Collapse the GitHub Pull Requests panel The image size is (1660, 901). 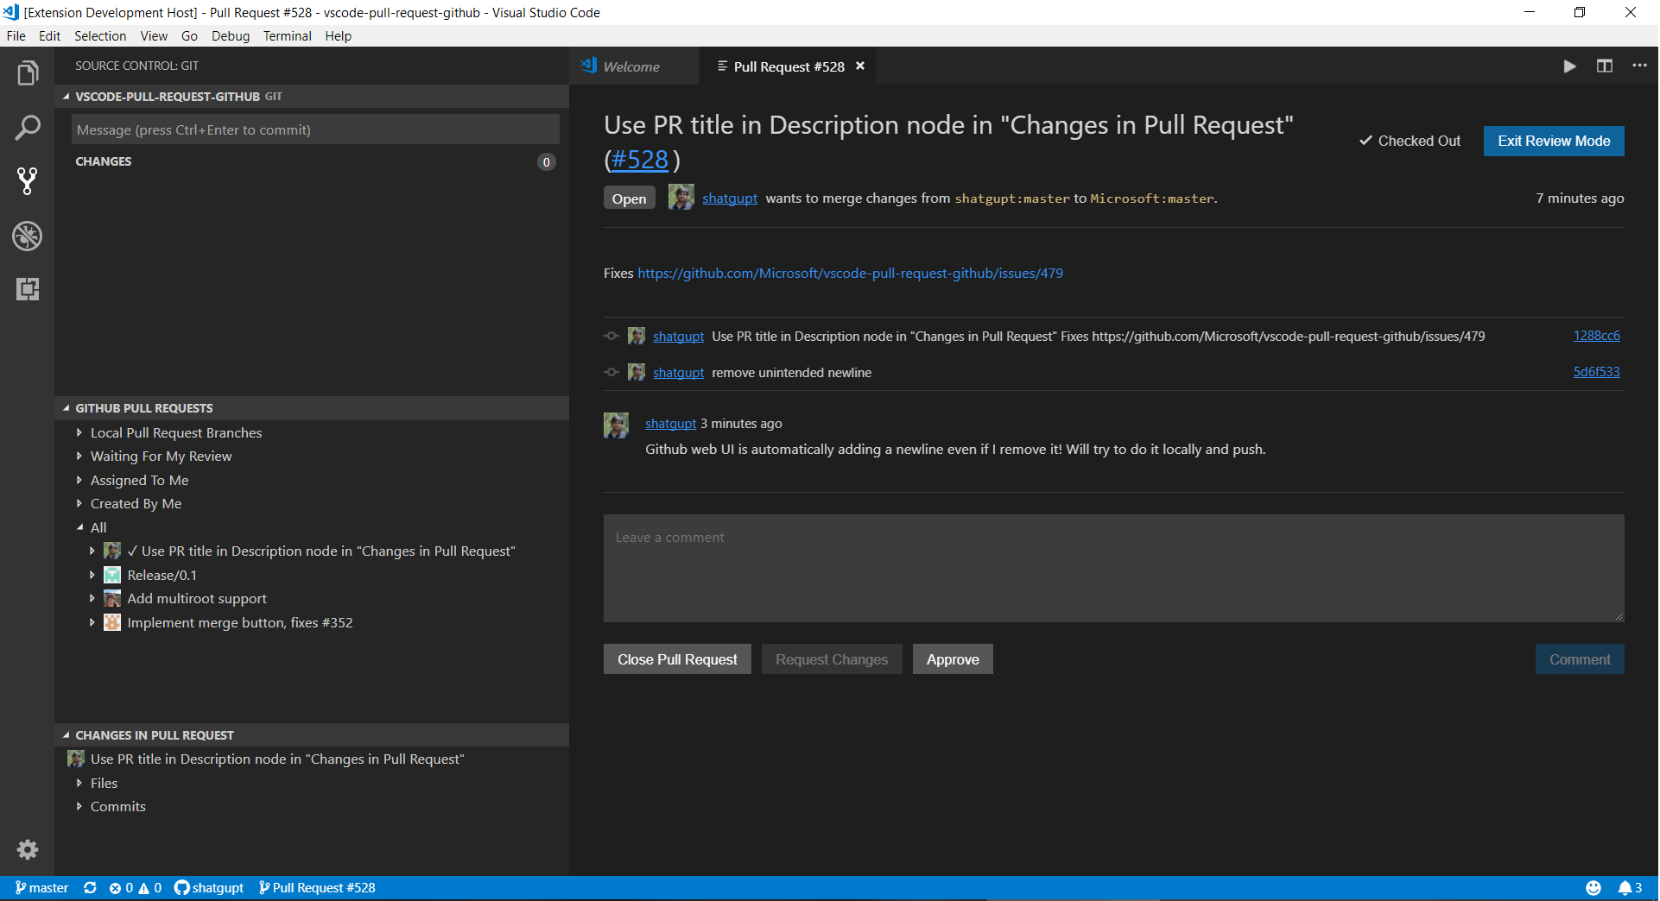(x=67, y=408)
